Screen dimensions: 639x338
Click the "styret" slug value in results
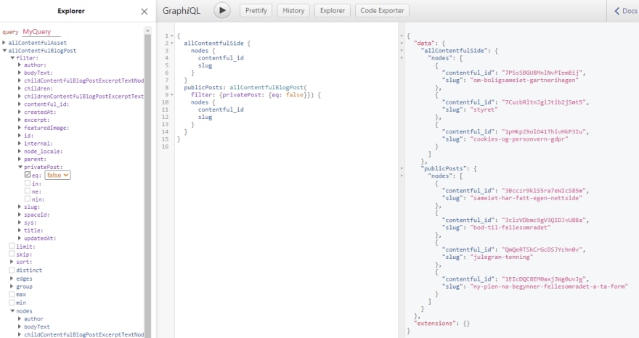pos(484,110)
